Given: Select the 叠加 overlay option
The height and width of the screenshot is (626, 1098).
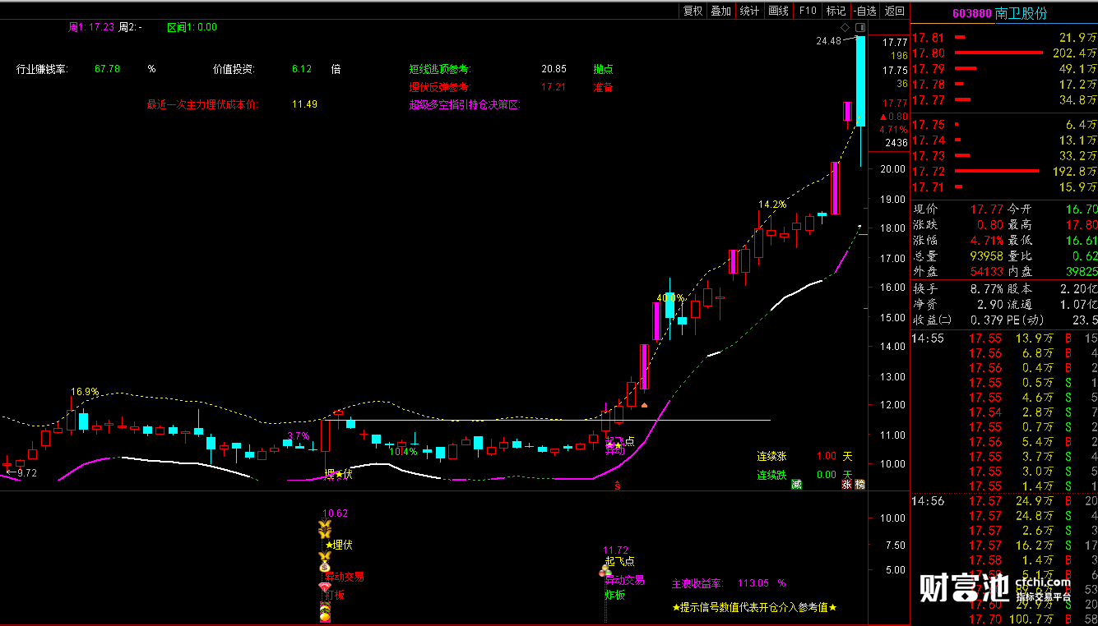Looking at the screenshot, I should [x=721, y=11].
